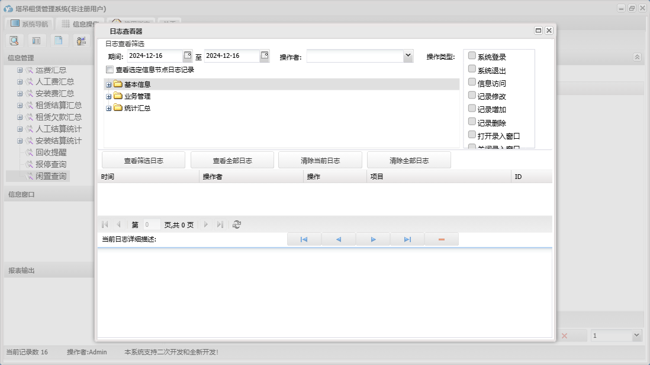Open the 操作者 dropdown list
This screenshot has height=365, width=650.
(408, 56)
